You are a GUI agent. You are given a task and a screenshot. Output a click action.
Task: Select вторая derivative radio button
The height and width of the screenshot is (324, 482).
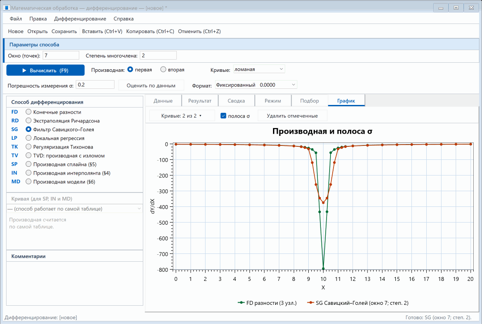[x=163, y=70]
